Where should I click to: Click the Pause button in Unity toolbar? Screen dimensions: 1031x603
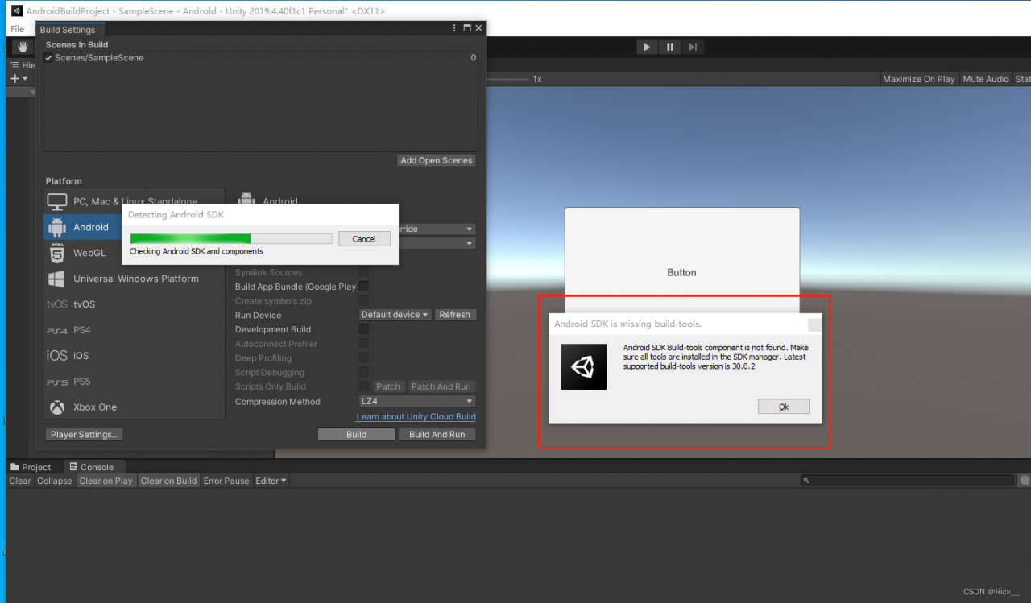tap(670, 47)
